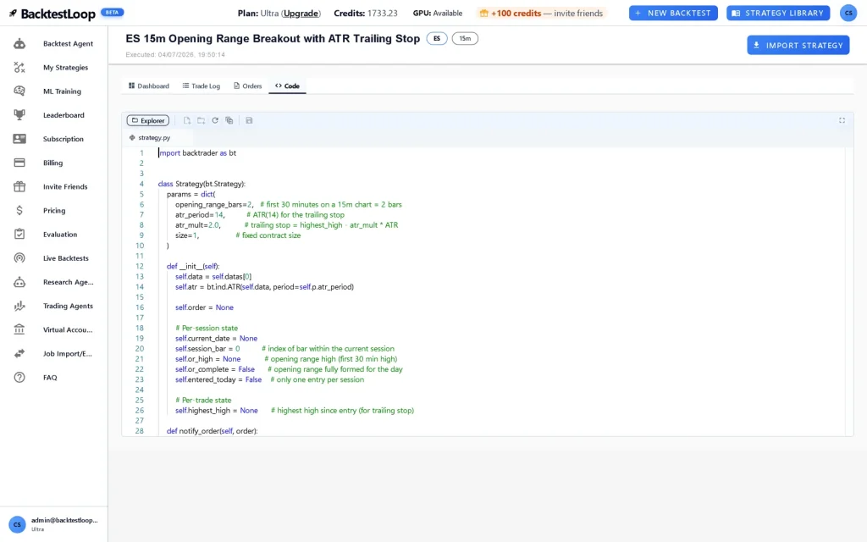
Task: Click line 1 import backtrader code
Action: [197, 153]
